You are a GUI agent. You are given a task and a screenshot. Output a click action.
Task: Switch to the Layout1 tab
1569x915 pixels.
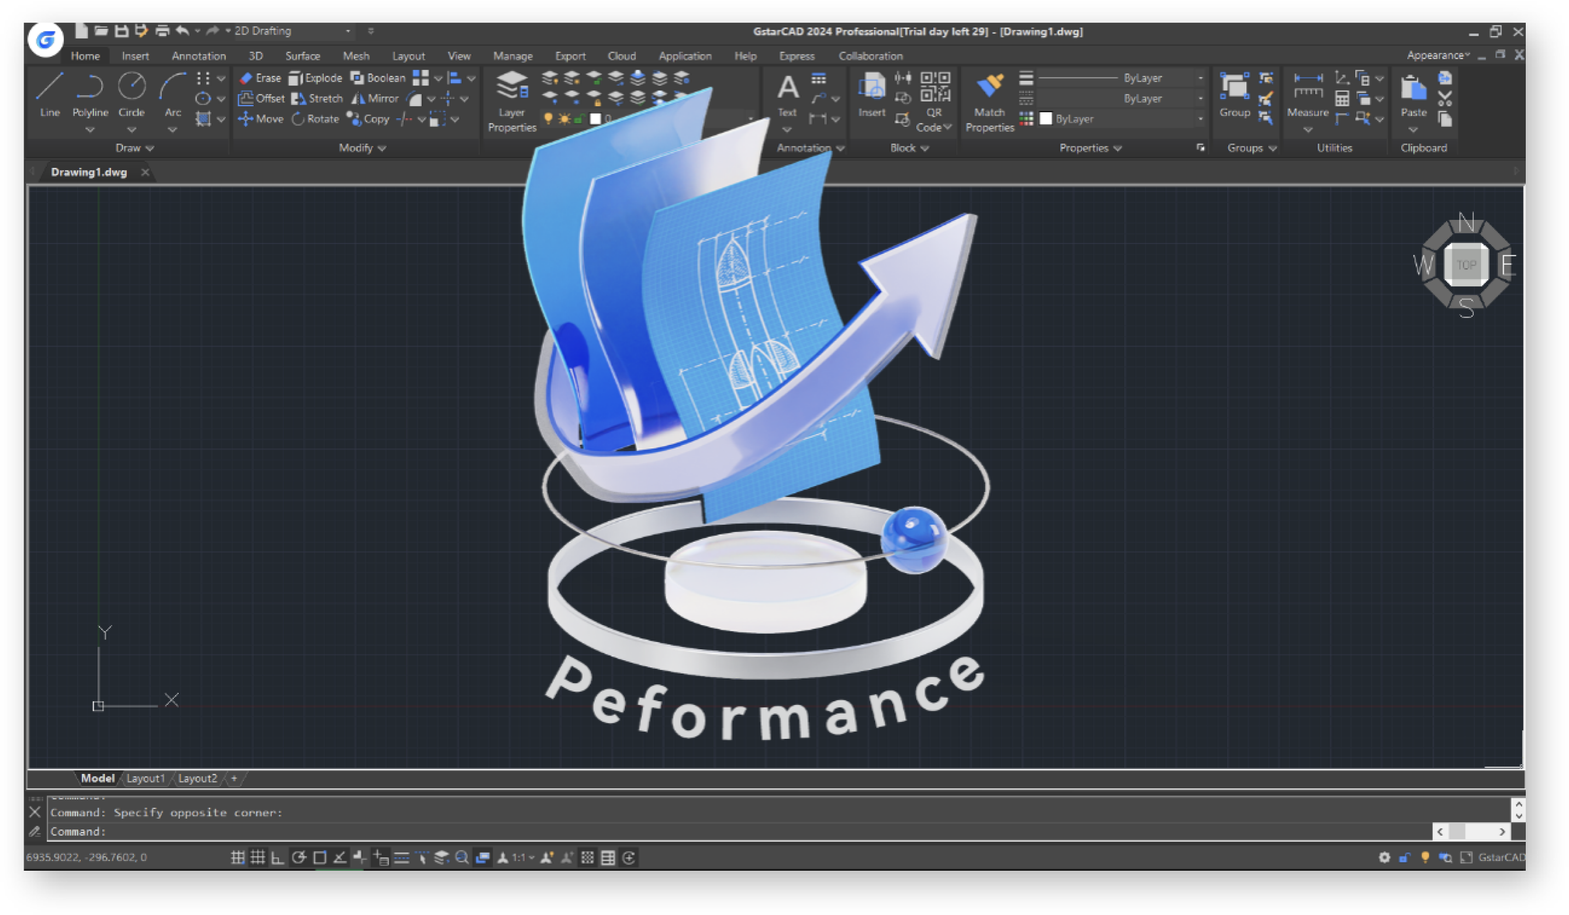tap(146, 778)
